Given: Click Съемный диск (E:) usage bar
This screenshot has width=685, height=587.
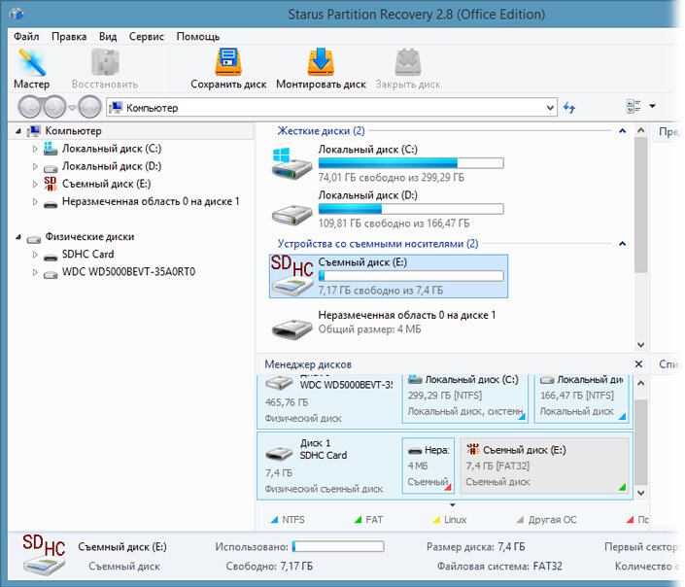Looking at the screenshot, I should (x=411, y=276).
